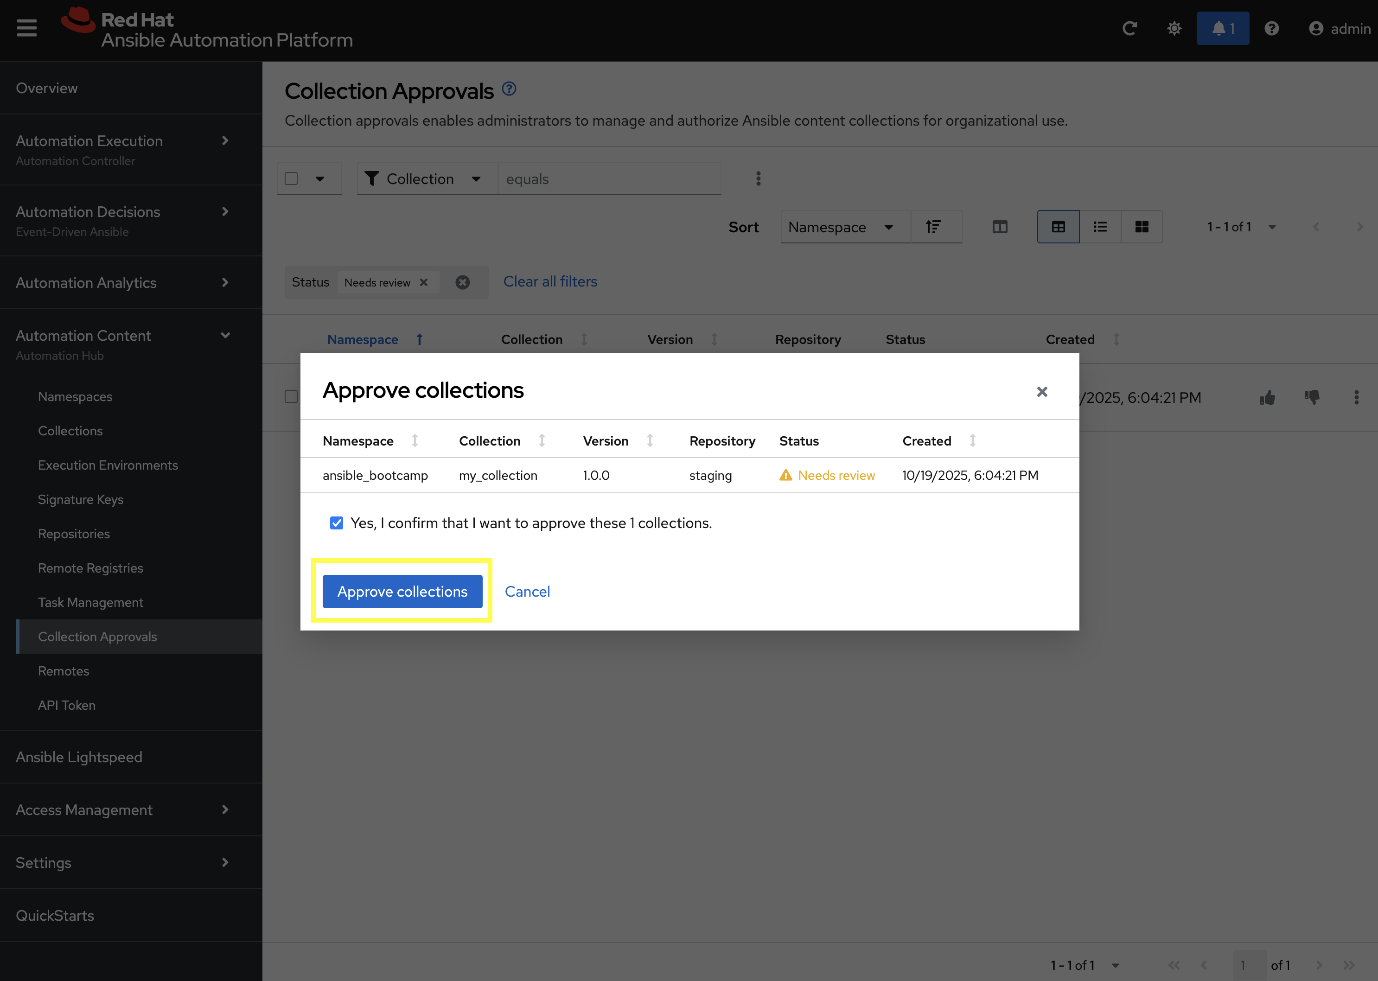Viewport: 1378px width, 981px height.
Task: Tick the select-all checkbox in toolbar
Action: [291, 179]
